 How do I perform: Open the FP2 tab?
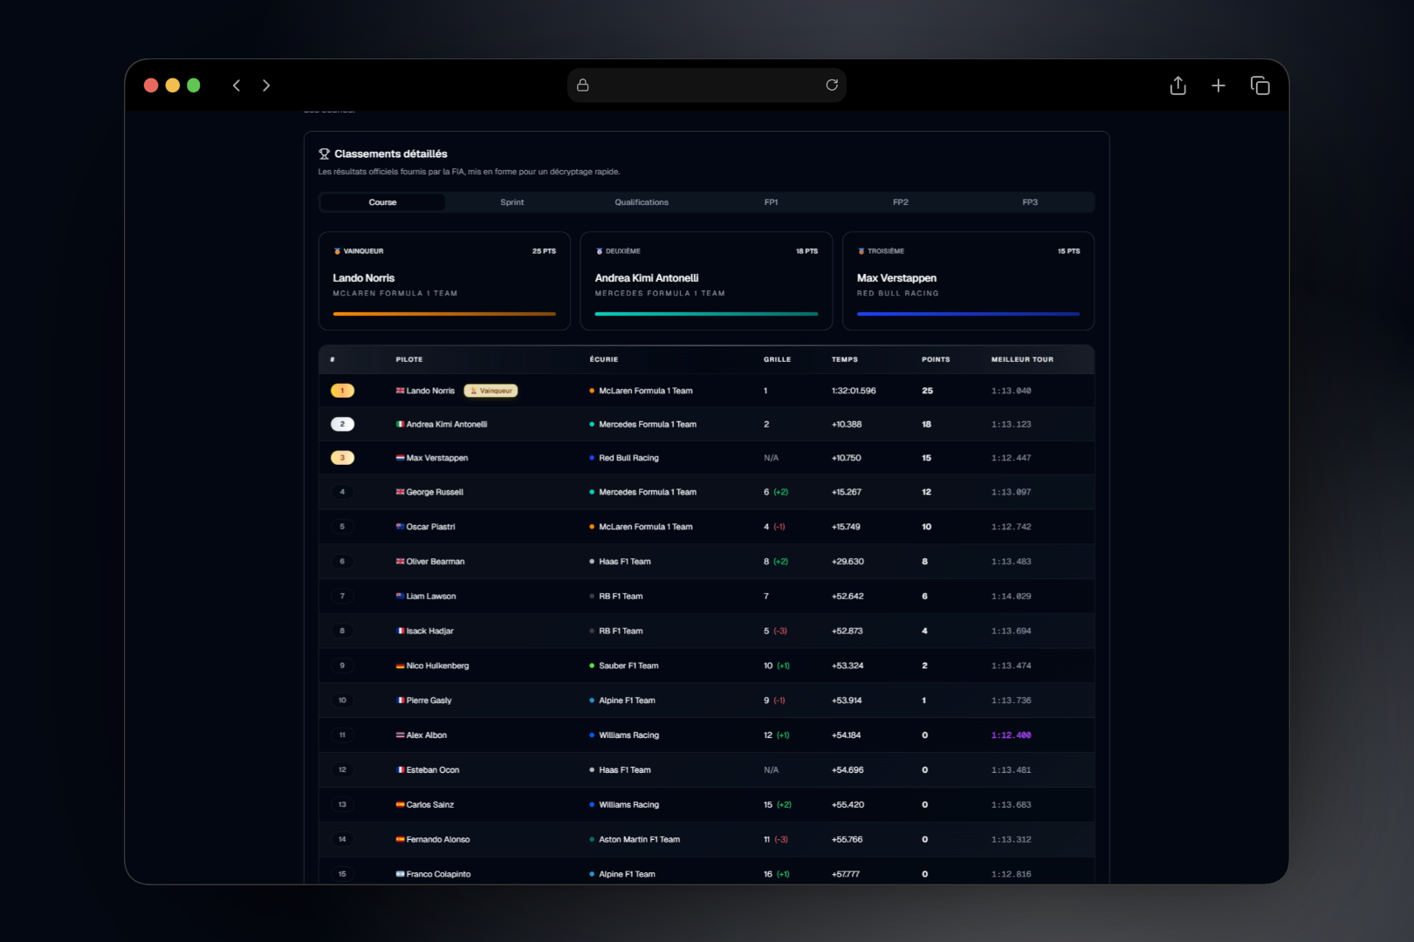901,202
